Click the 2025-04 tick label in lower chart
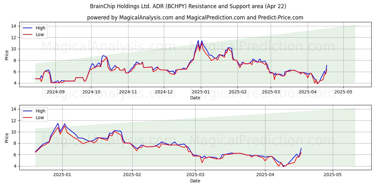The image size is (376, 188). [x=265, y=175]
